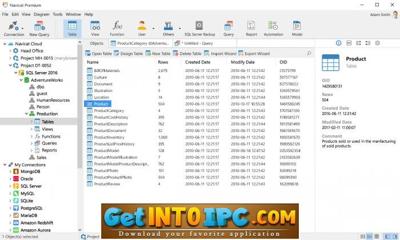Click New Table button
This screenshot has height=240, width=400.
[x=158, y=53]
